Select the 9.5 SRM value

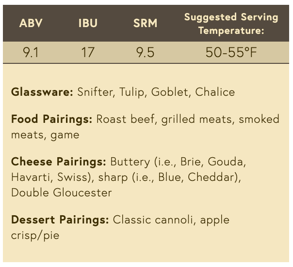click(x=145, y=52)
